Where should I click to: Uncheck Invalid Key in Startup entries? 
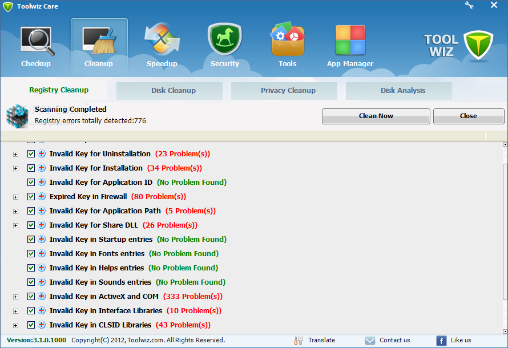click(31, 239)
